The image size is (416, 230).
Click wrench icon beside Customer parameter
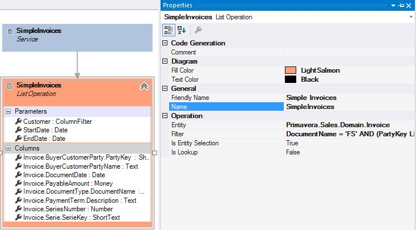[18, 122]
